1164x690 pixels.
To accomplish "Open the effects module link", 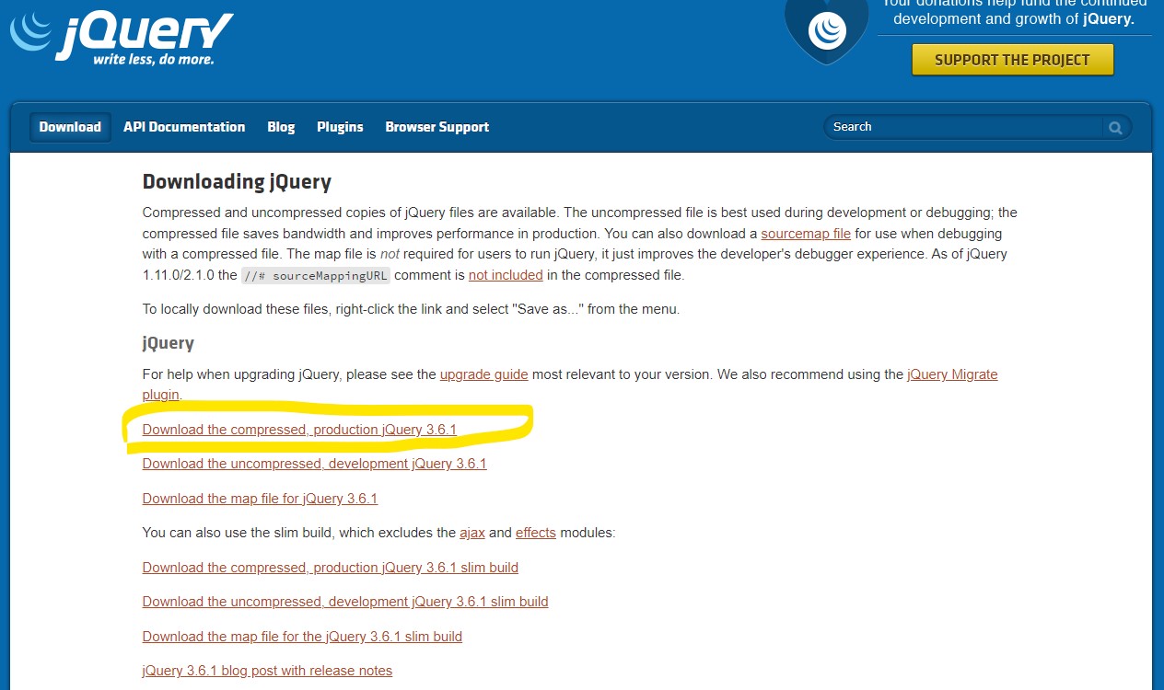I will tap(536, 533).
